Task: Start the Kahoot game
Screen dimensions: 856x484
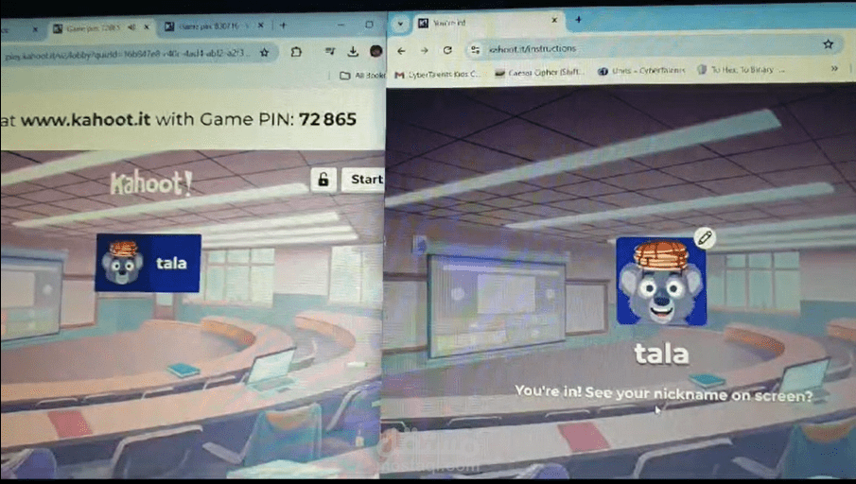Action: (x=364, y=179)
